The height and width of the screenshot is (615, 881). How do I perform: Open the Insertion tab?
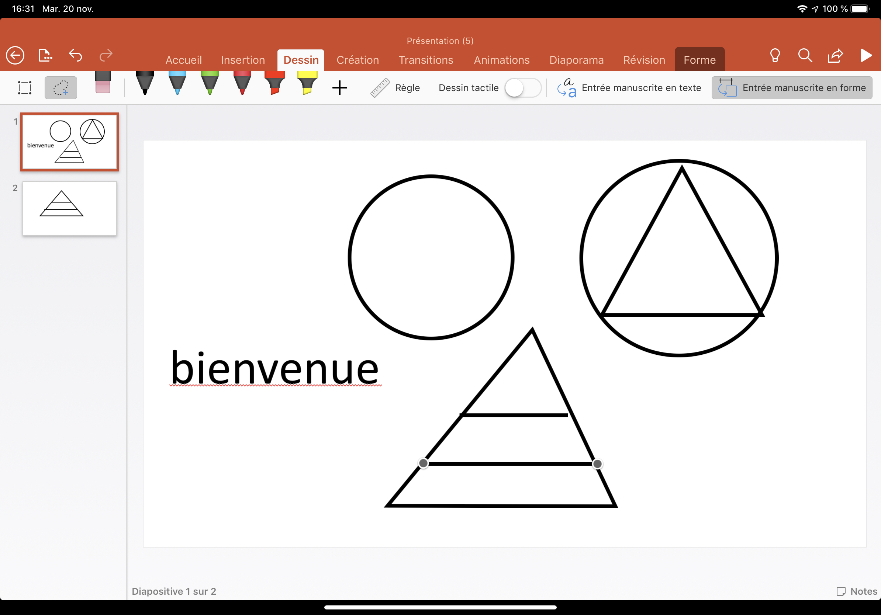(x=243, y=60)
